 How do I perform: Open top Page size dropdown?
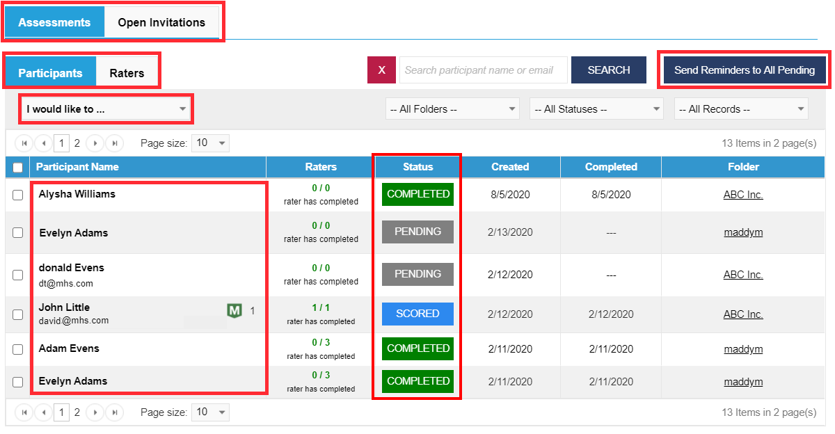210,143
